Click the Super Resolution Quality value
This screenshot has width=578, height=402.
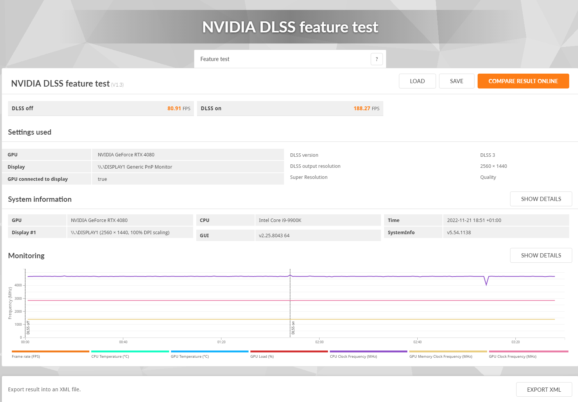tap(488, 177)
